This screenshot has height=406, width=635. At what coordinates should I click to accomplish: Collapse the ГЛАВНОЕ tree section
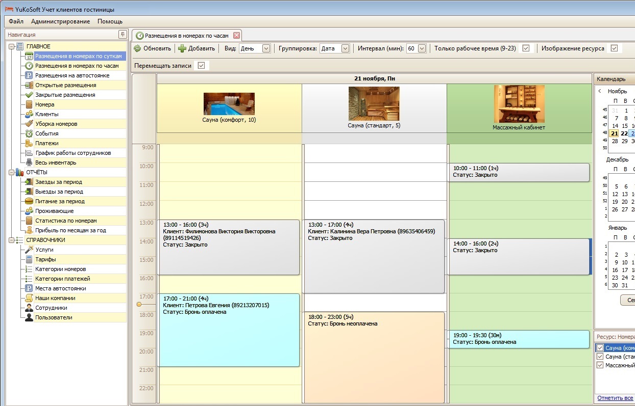(x=11, y=46)
